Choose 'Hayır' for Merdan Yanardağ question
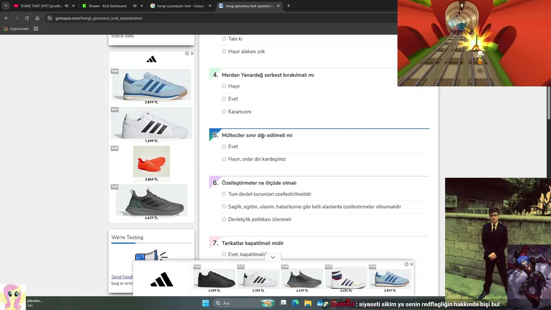This screenshot has height=310, width=551. (x=224, y=86)
